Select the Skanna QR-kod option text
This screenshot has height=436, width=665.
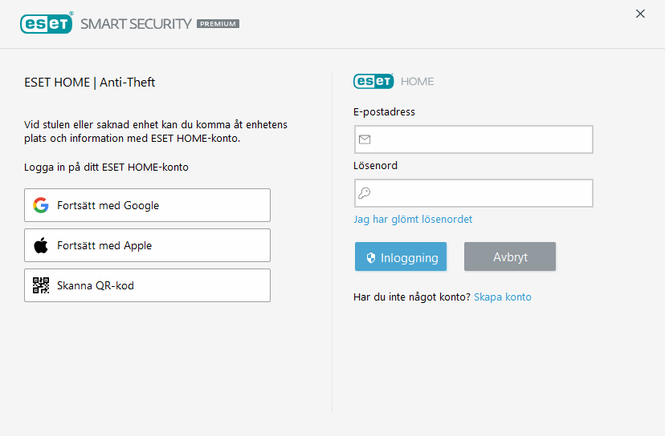click(96, 285)
